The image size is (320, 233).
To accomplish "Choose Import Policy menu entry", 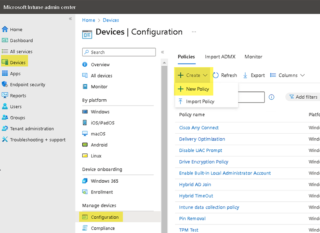I will coord(200,101).
